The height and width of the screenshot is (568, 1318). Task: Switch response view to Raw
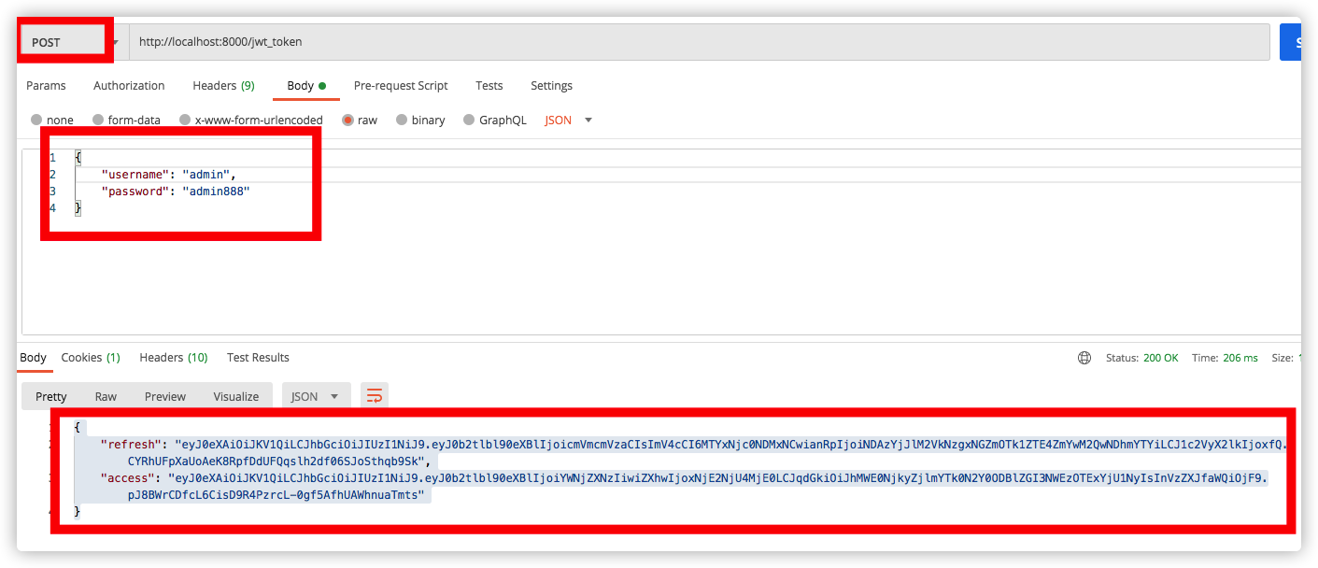coord(106,396)
